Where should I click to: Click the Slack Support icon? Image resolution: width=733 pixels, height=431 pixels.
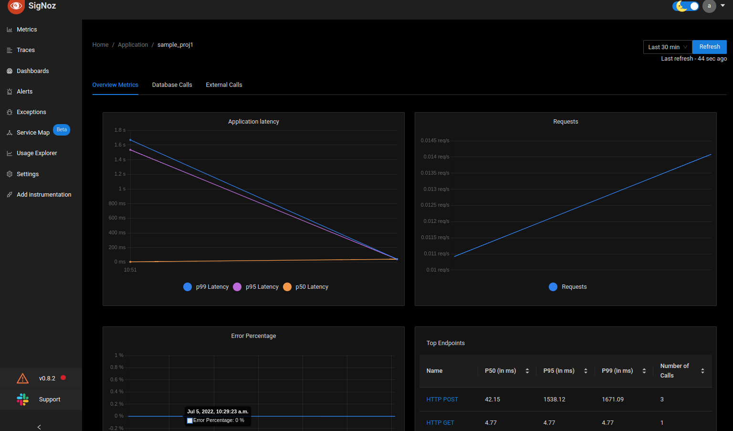[22, 399]
